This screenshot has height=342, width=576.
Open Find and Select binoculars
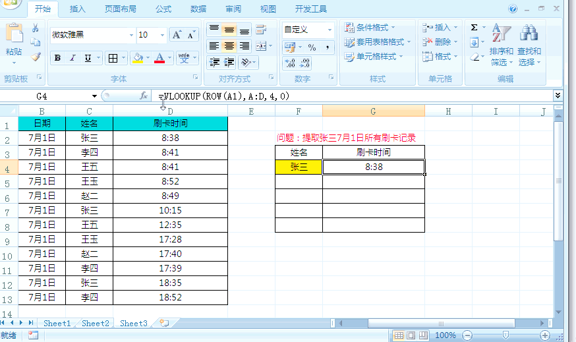click(x=529, y=45)
